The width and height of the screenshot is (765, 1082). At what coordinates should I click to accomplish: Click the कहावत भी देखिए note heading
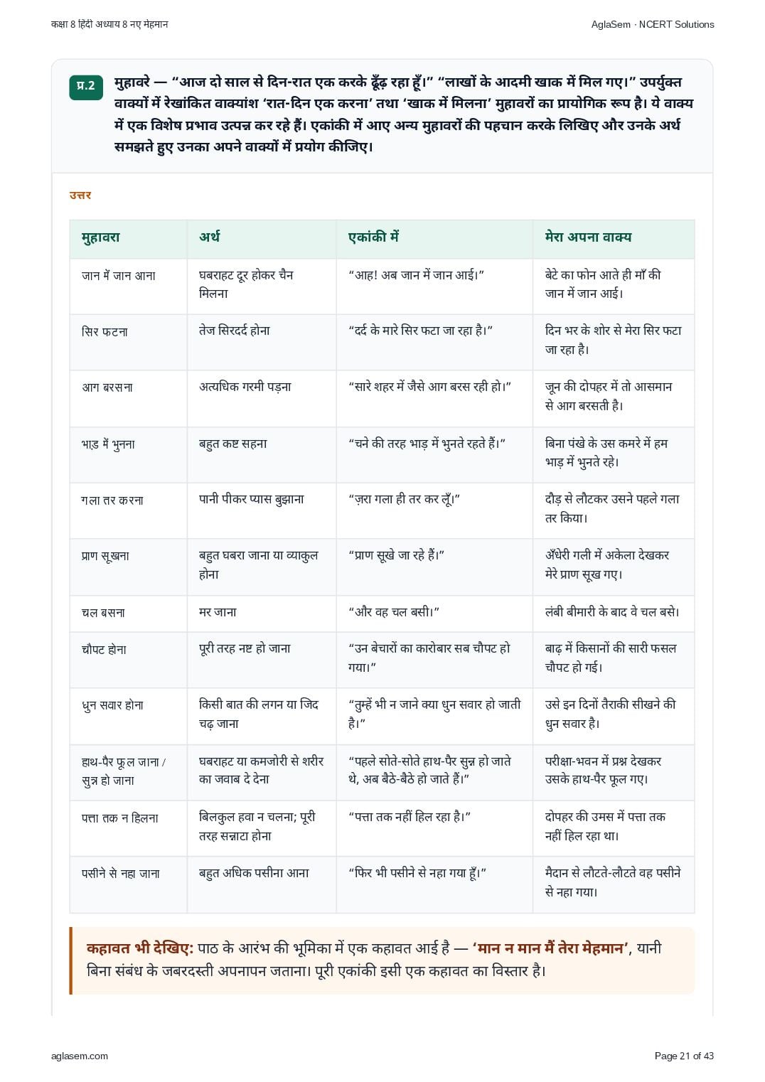140,948
